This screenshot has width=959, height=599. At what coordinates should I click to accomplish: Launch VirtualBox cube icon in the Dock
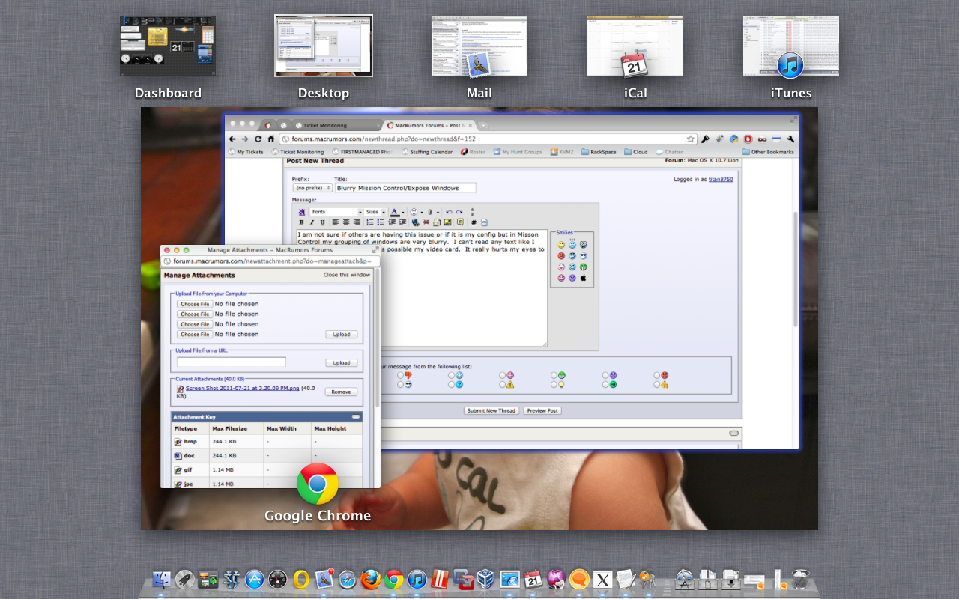click(487, 579)
